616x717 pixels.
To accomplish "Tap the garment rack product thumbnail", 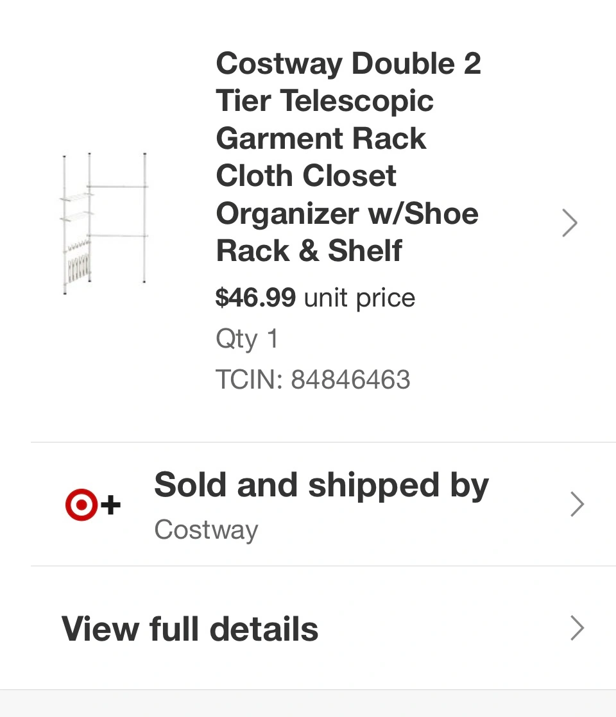I will (x=105, y=224).
